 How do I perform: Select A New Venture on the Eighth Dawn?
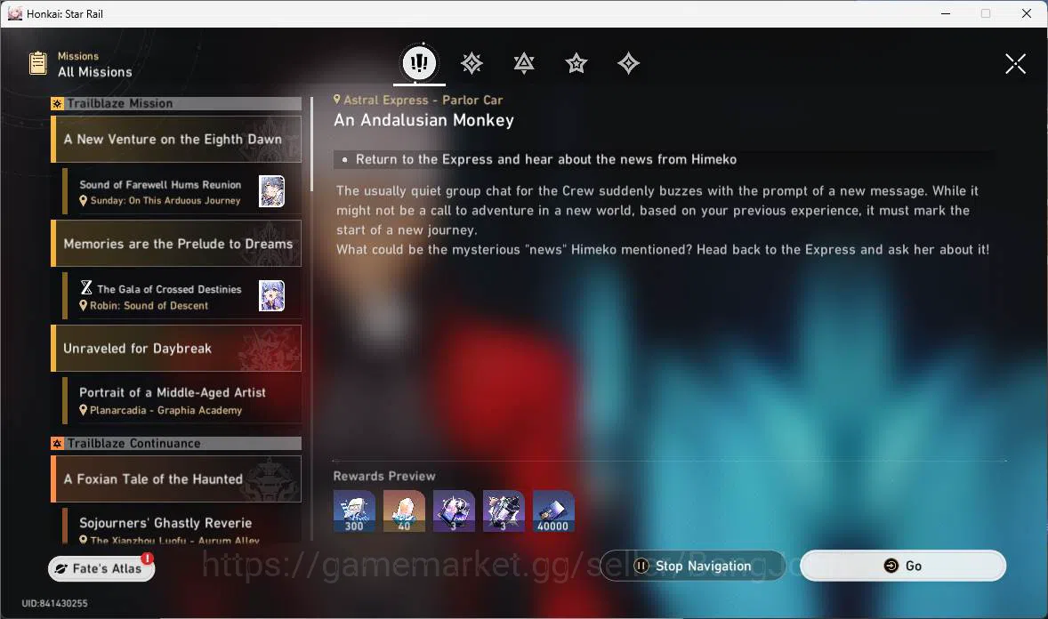point(176,139)
